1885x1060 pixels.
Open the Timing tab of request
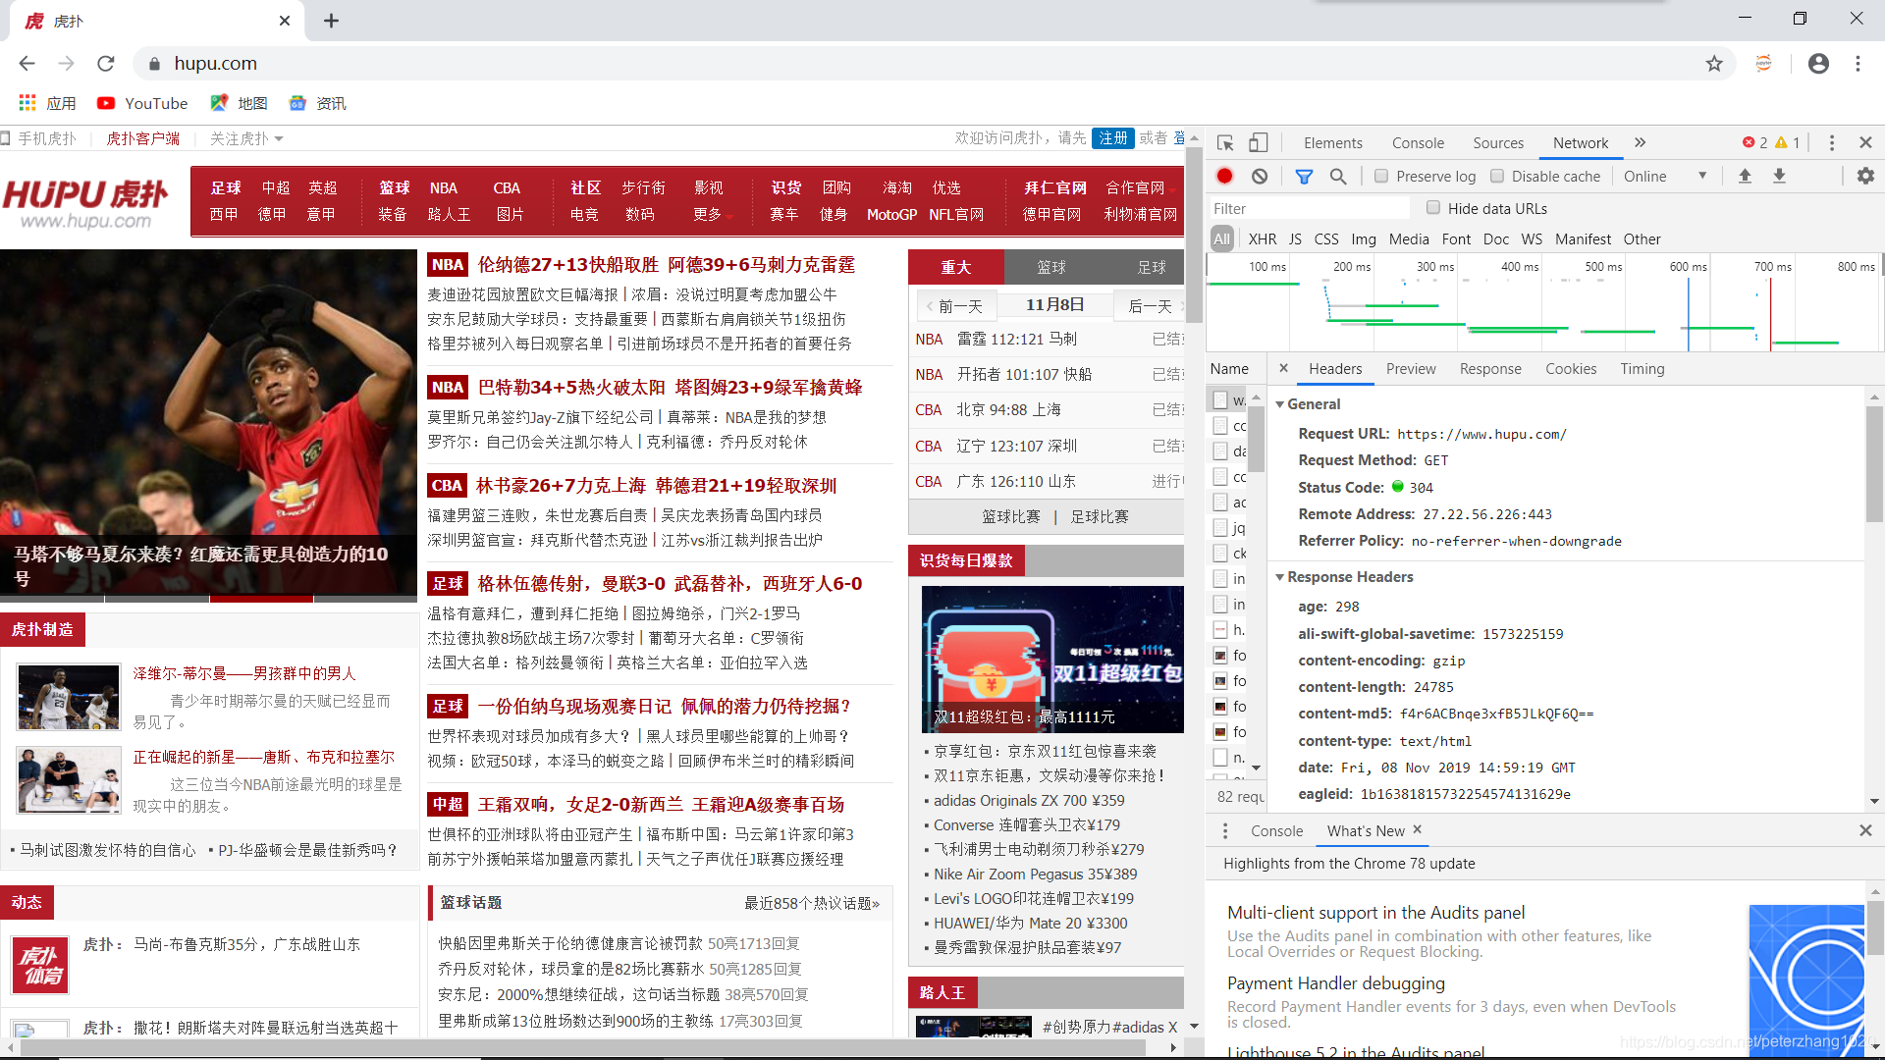[1643, 369]
